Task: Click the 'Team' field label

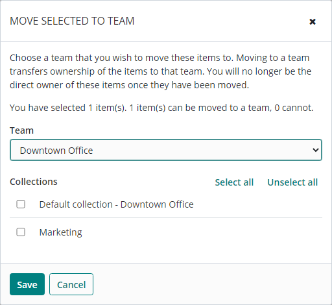Action: tap(21, 130)
